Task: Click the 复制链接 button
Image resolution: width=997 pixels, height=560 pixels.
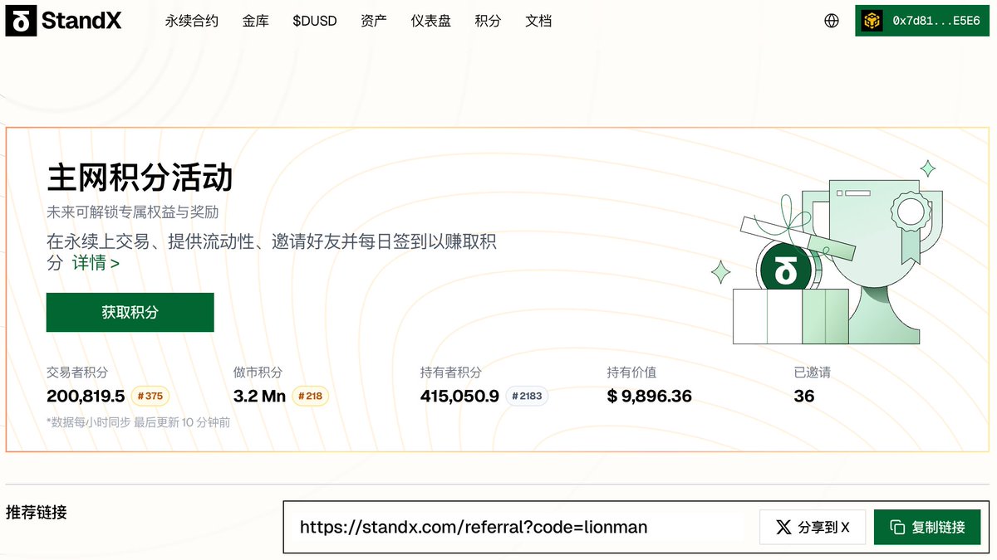Action: click(x=927, y=527)
